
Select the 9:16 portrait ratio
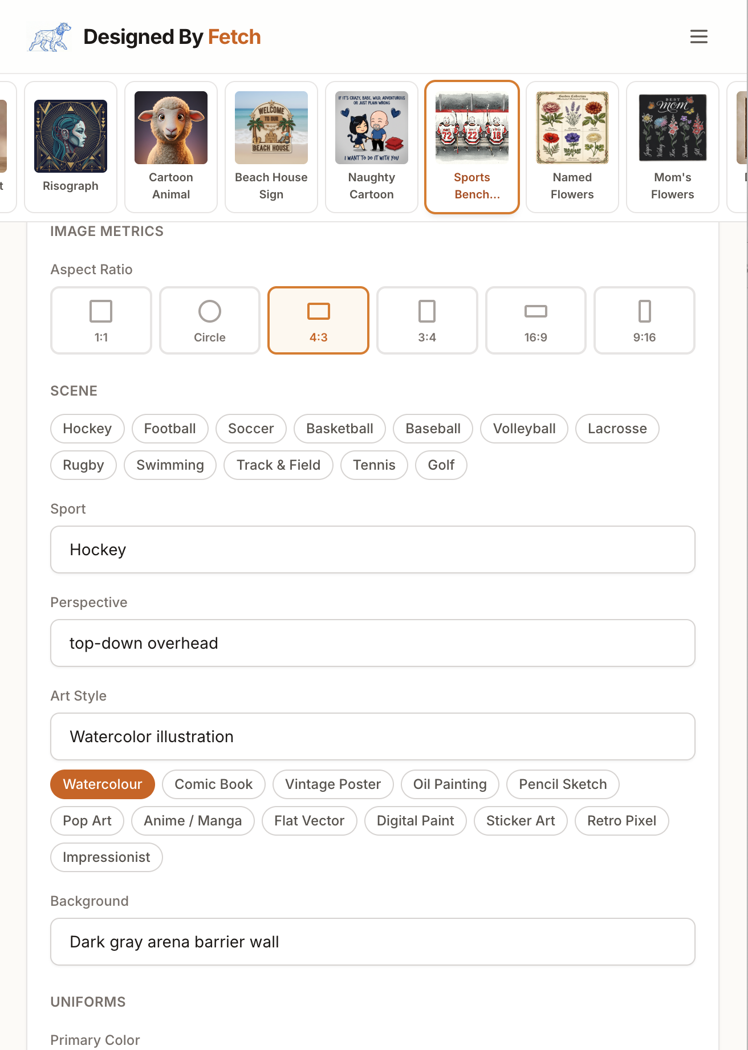coord(644,320)
